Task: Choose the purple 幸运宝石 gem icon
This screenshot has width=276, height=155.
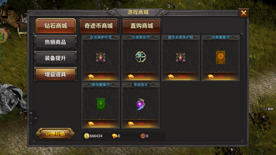Action: (141, 104)
